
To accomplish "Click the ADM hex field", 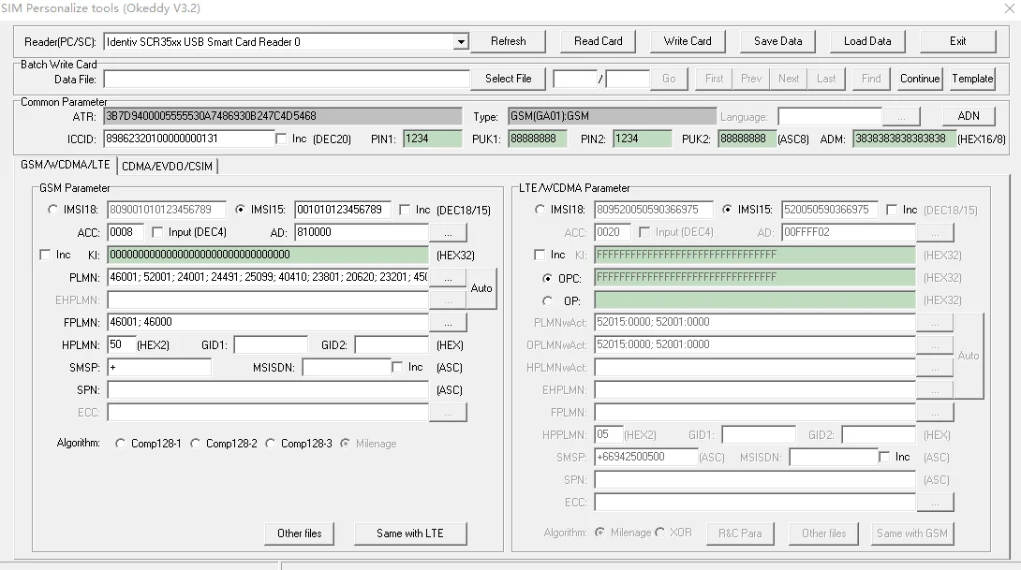I will [905, 139].
